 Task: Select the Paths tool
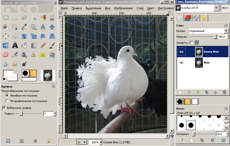coord(15,27)
